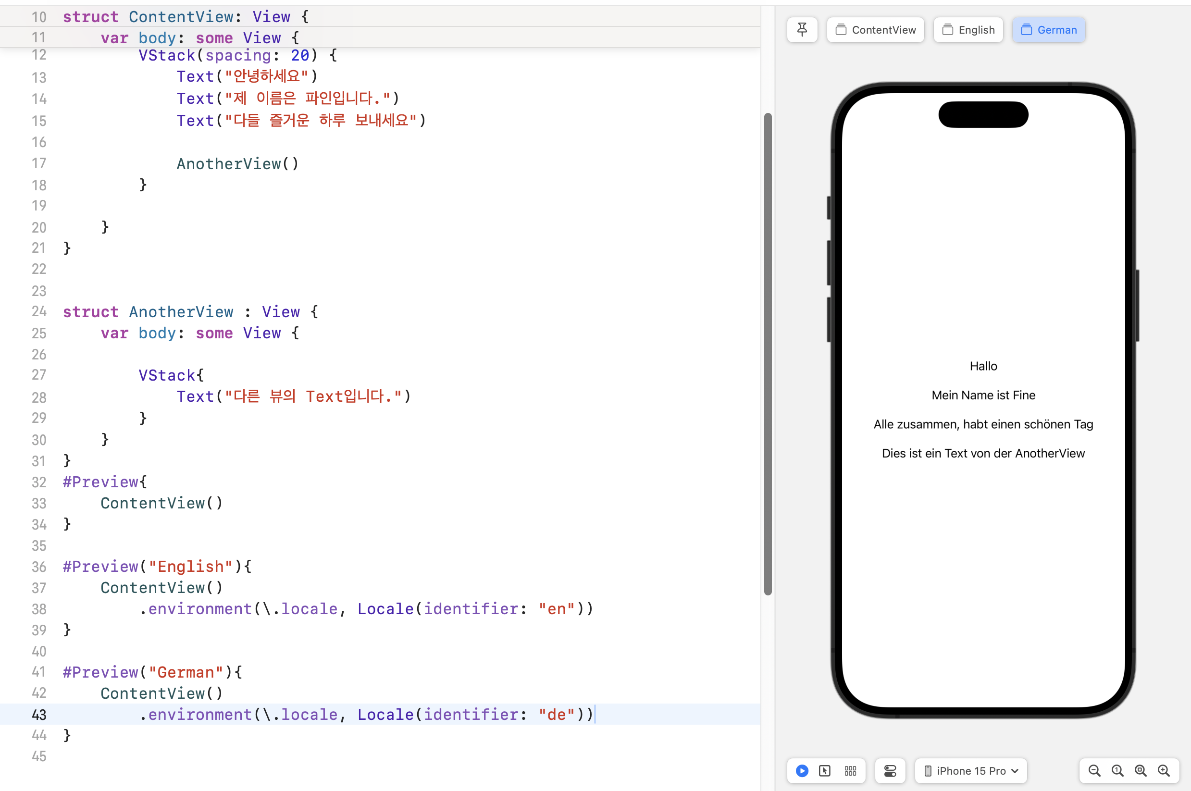The image size is (1191, 791).
Task: Zoom preview to 100 percent
Action: click(1117, 771)
